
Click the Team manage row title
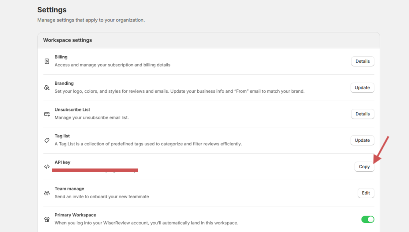69,189
